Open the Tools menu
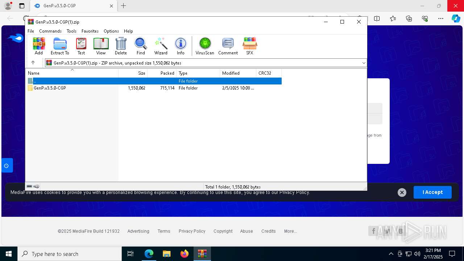Image resolution: width=464 pixels, height=261 pixels. click(x=71, y=31)
